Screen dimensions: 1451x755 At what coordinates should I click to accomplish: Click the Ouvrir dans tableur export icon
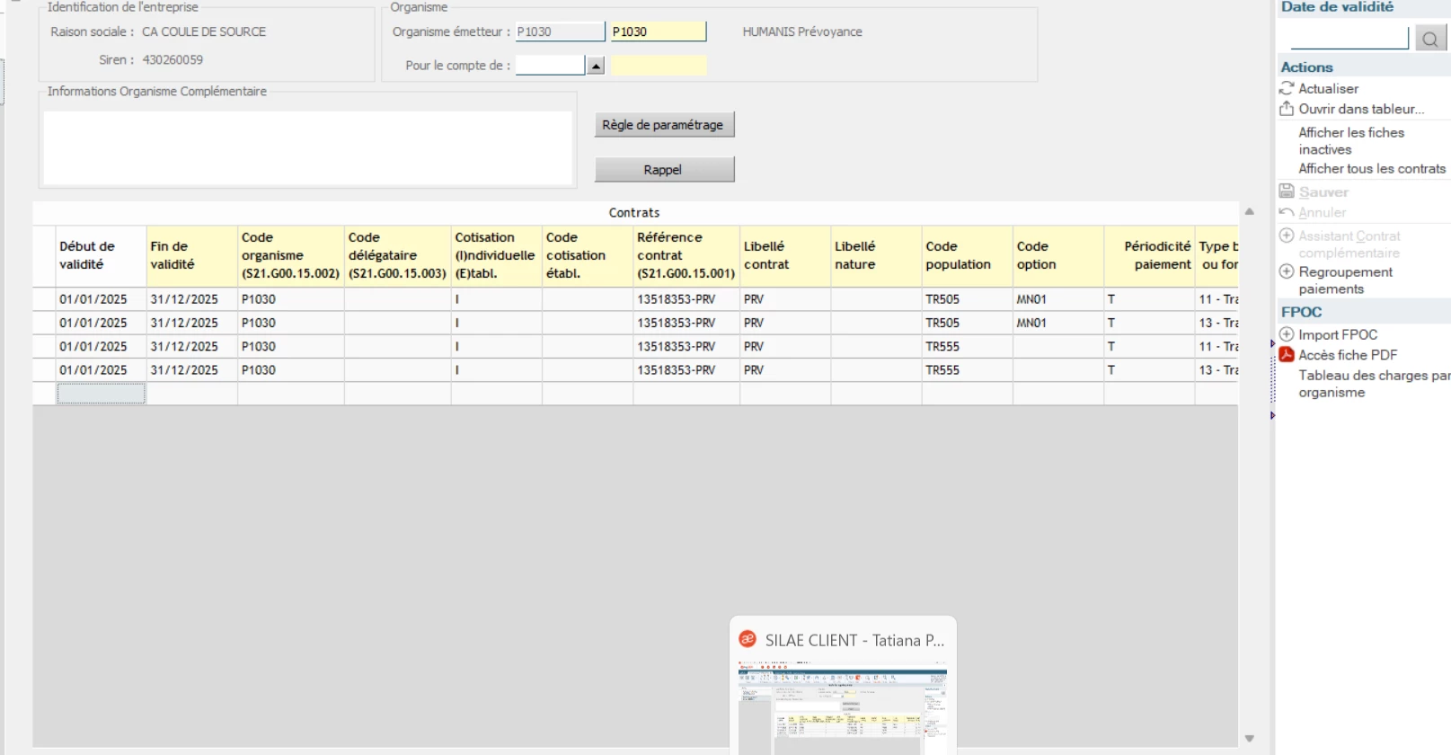(x=1287, y=109)
